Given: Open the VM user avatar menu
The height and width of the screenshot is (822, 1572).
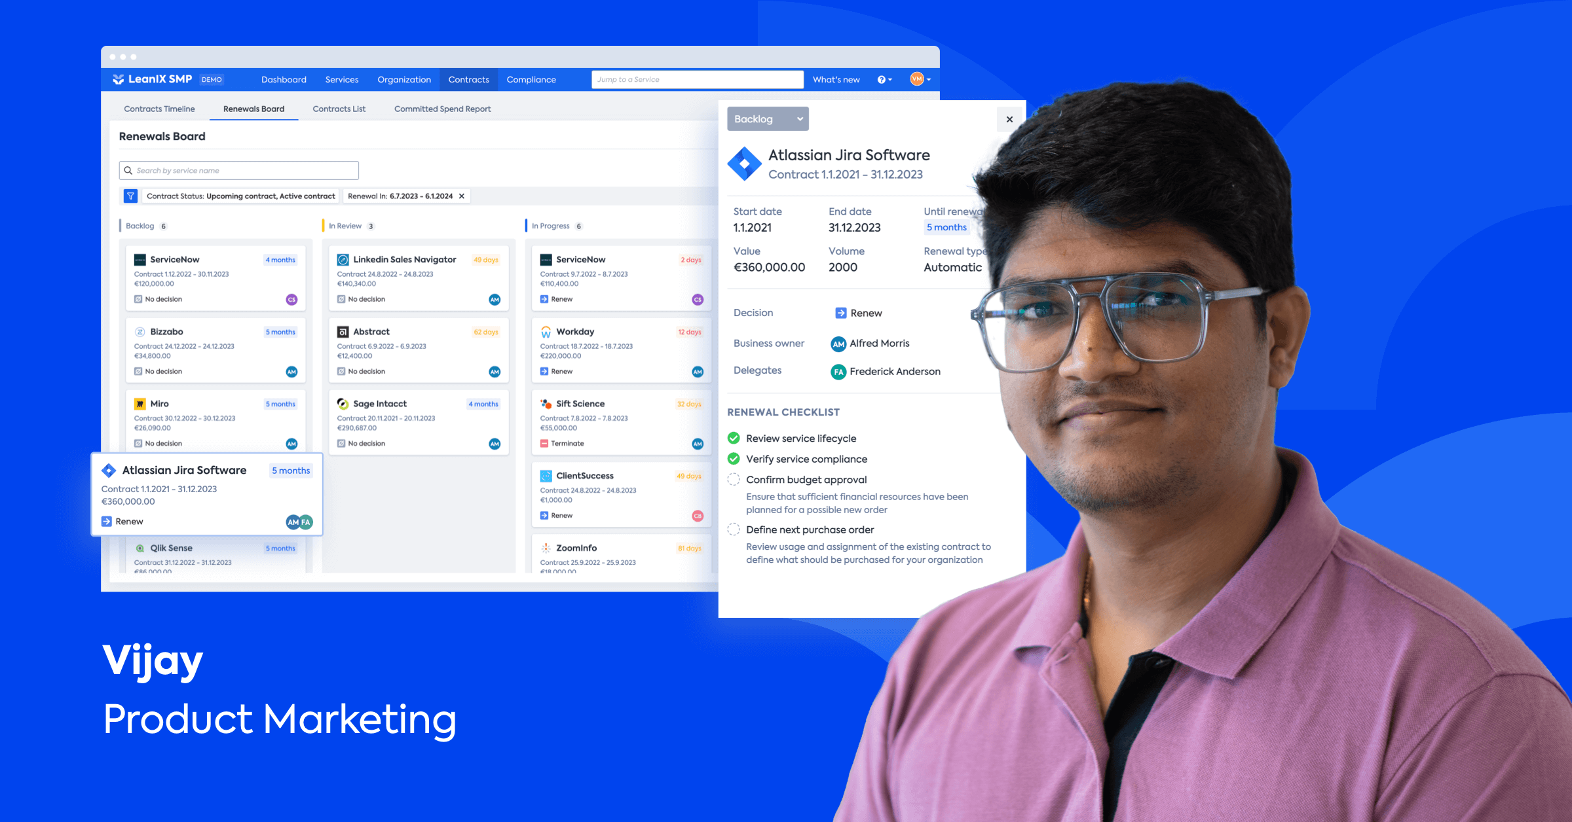Looking at the screenshot, I should 920,79.
